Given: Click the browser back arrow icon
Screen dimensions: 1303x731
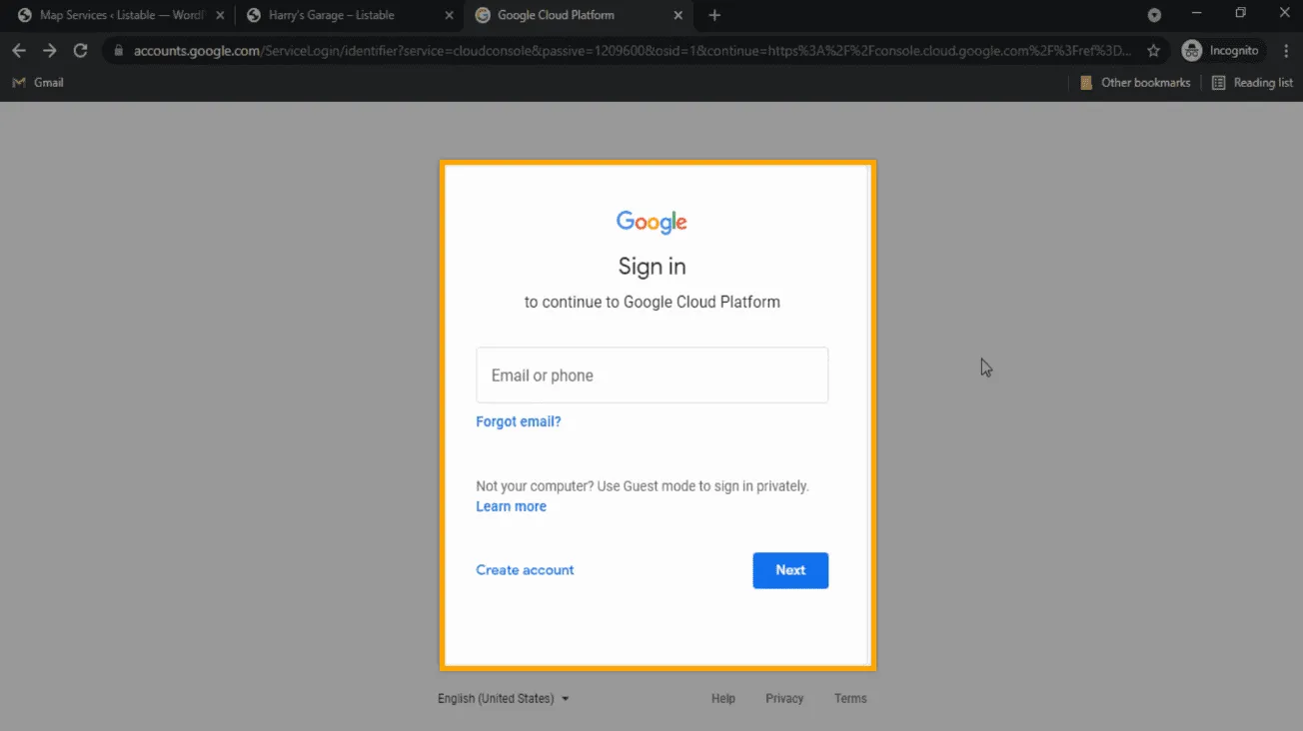Looking at the screenshot, I should 19,51.
